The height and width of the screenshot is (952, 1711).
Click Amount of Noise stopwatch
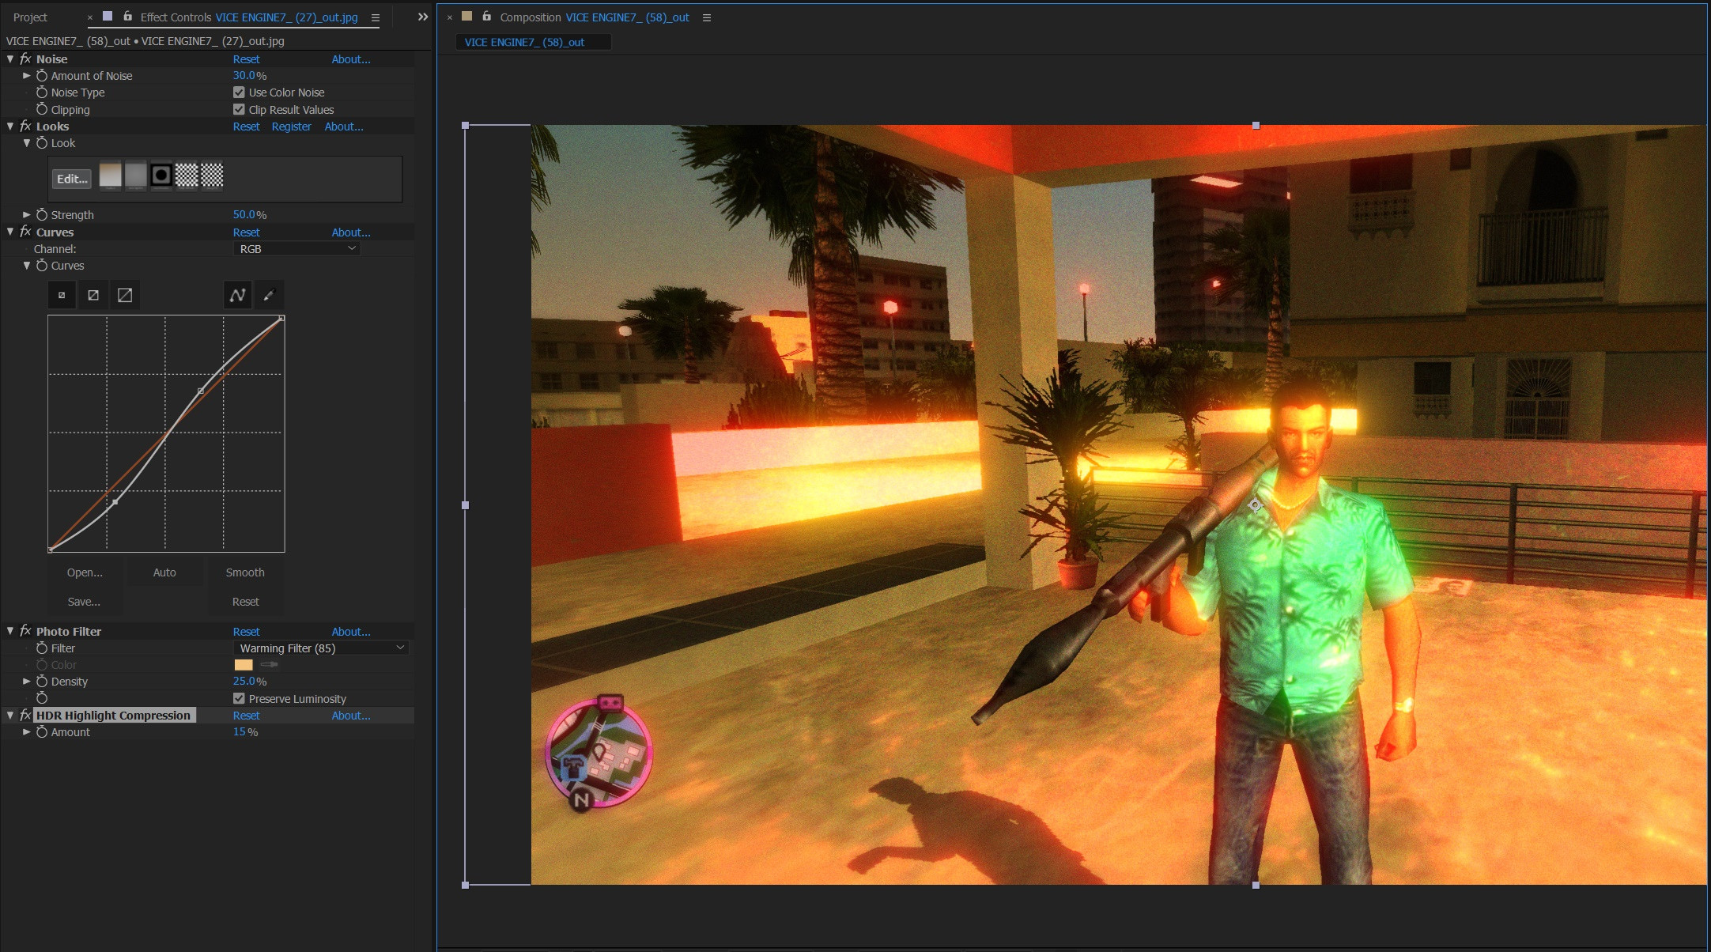click(42, 76)
